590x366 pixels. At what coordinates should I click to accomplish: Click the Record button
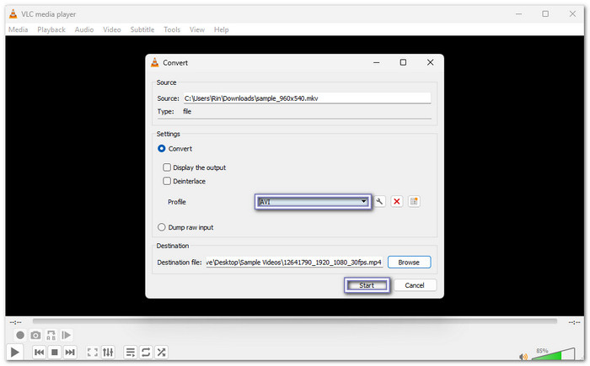point(20,335)
